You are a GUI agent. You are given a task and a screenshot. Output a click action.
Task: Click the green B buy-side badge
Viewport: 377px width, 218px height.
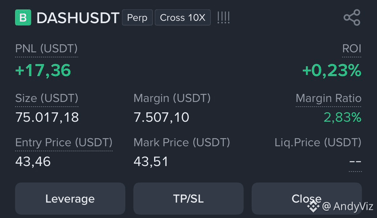click(x=23, y=18)
